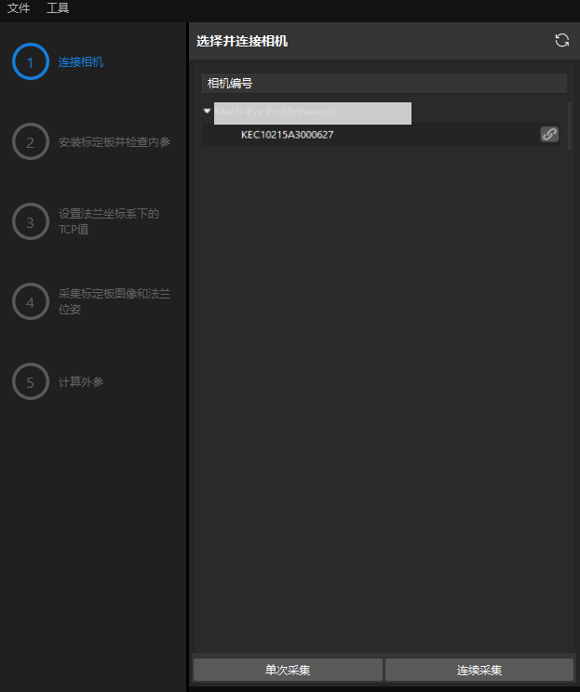Click the step 5 circle number icon

(31, 381)
